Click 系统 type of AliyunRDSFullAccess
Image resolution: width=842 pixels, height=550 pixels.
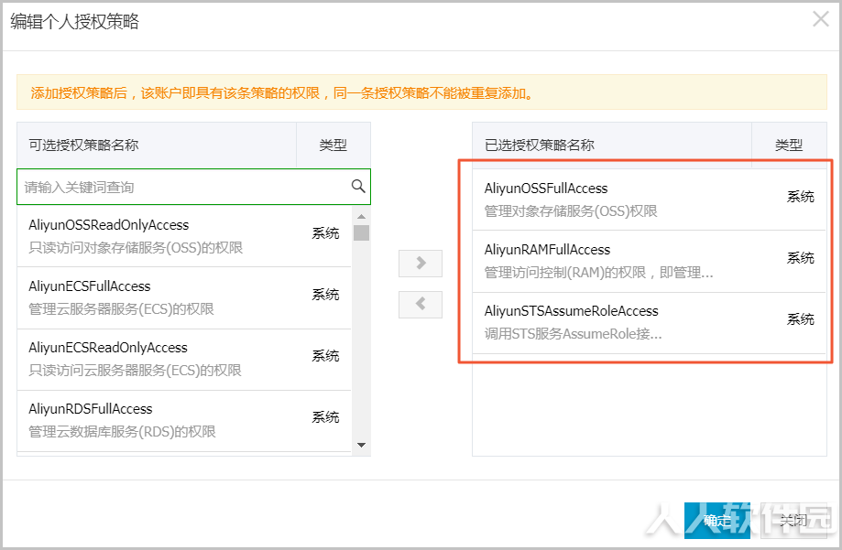pos(325,417)
